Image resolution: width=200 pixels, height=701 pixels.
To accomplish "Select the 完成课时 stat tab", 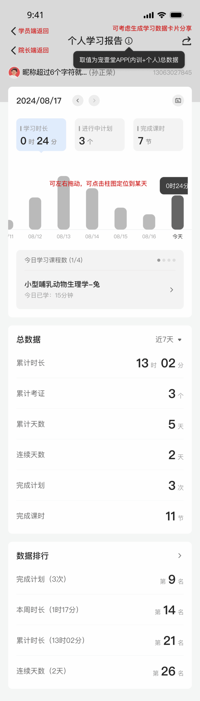I will [x=158, y=135].
